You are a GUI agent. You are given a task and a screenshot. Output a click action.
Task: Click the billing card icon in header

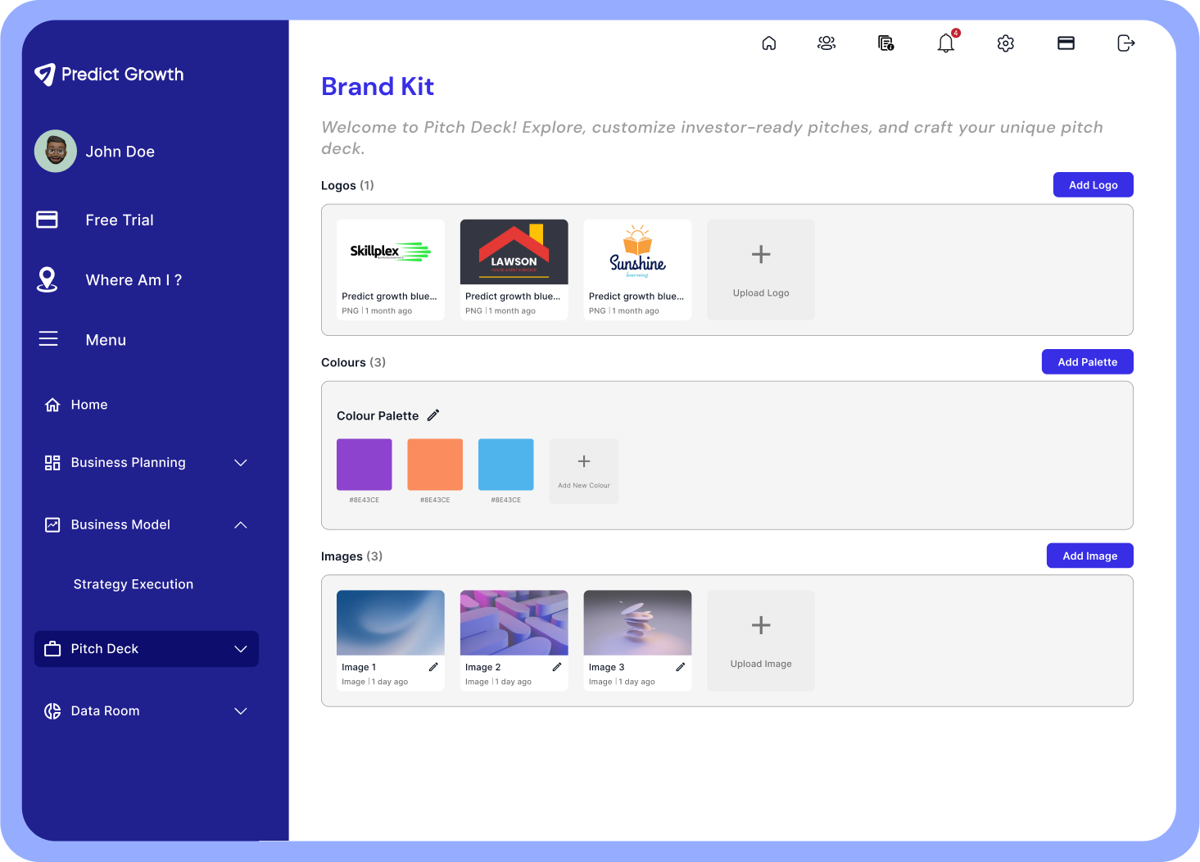(x=1066, y=43)
